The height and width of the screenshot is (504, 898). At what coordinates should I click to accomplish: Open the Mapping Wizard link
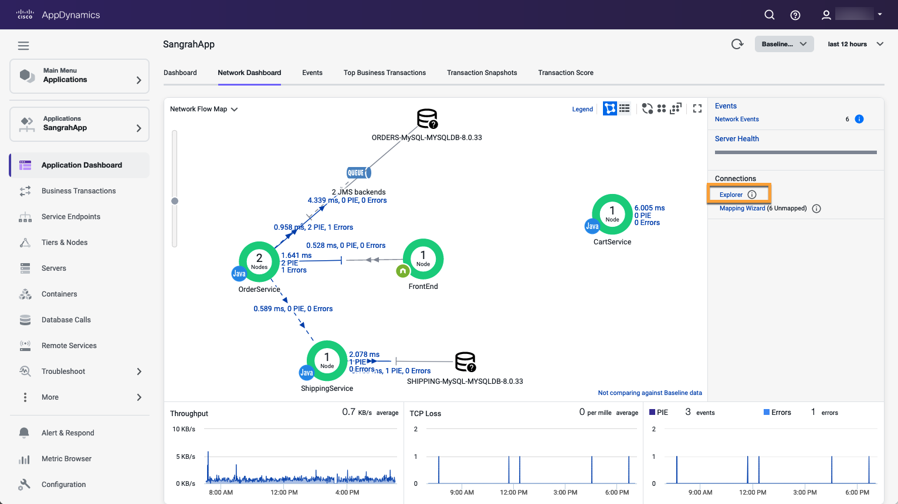(743, 208)
